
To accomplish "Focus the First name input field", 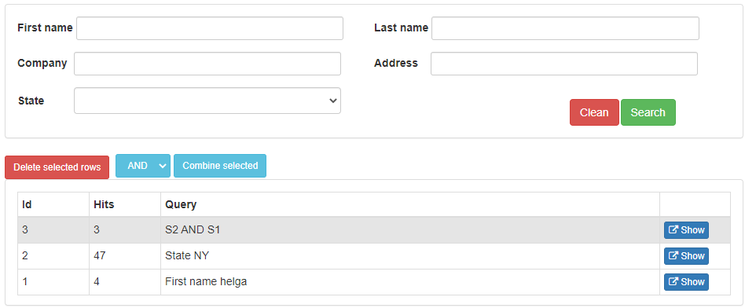I will (210, 28).
